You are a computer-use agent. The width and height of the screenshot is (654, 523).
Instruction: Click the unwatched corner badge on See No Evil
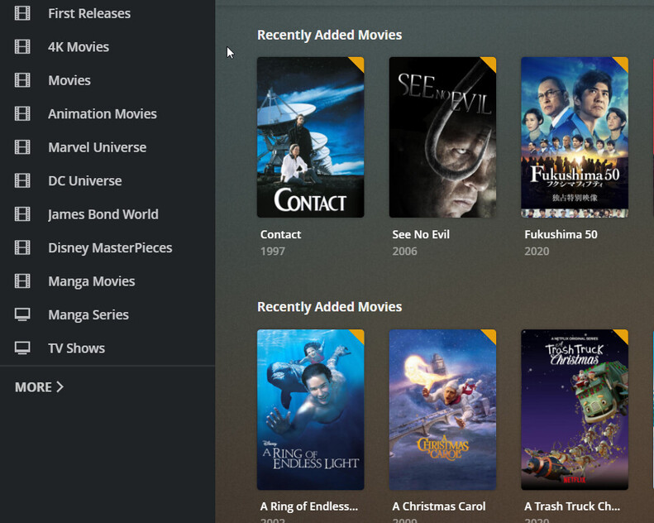click(490, 63)
